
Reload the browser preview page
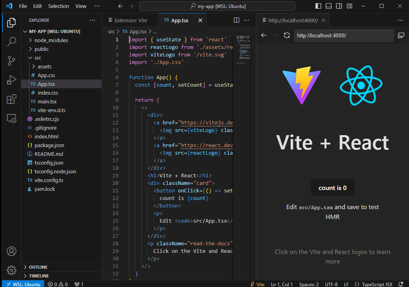click(x=287, y=35)
